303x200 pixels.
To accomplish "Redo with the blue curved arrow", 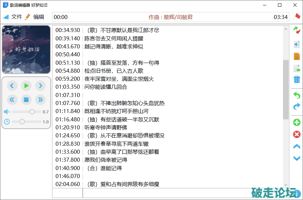I will (x=296, y=107).
